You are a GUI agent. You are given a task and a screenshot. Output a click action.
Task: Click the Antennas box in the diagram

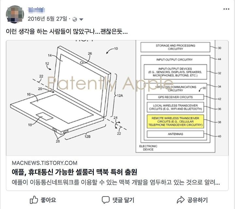pyautogui.click(x=175, y=134)
